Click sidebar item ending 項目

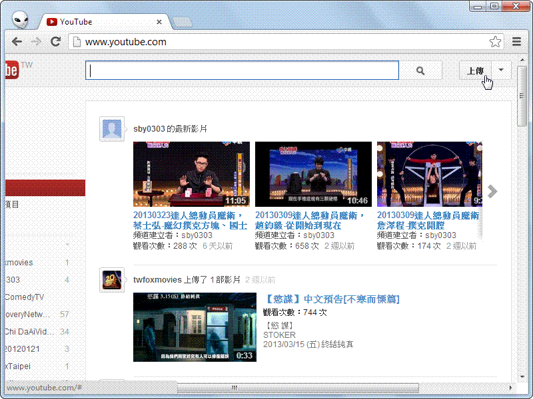click(x=12, y=205)
